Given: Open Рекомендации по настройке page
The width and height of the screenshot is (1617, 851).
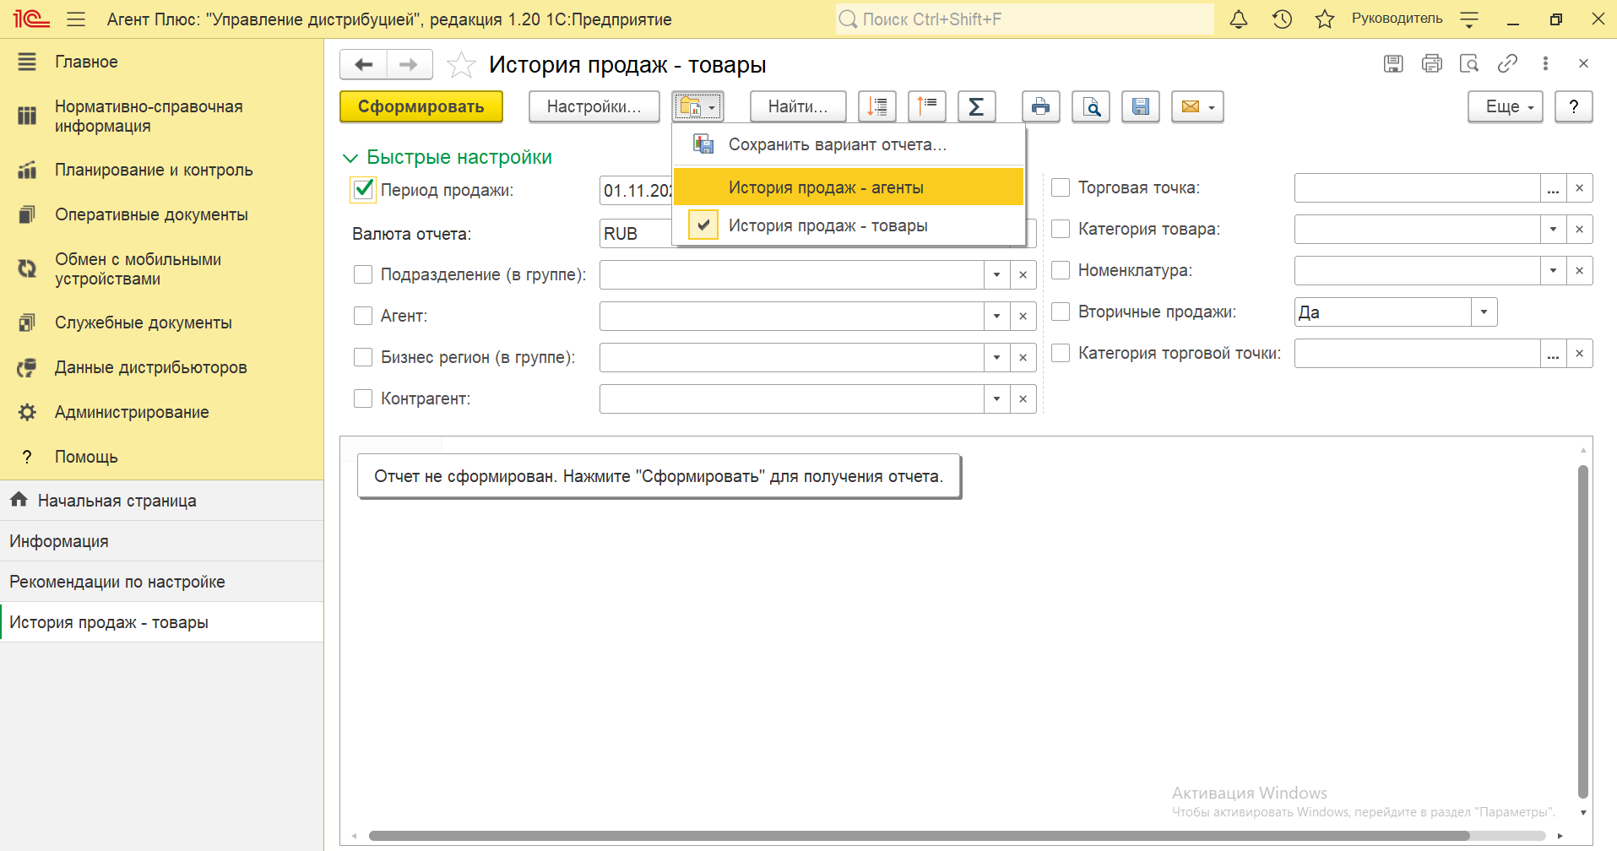Looking at the screenshot, I should click(x=161, y=582).
